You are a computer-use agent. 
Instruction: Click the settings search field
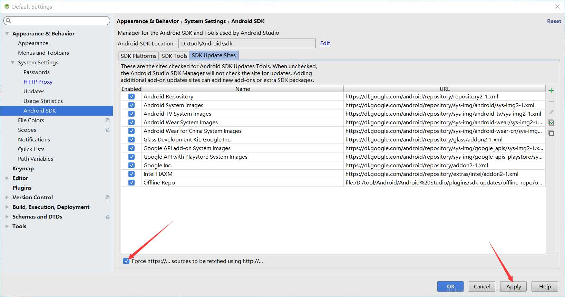(57, 21)
